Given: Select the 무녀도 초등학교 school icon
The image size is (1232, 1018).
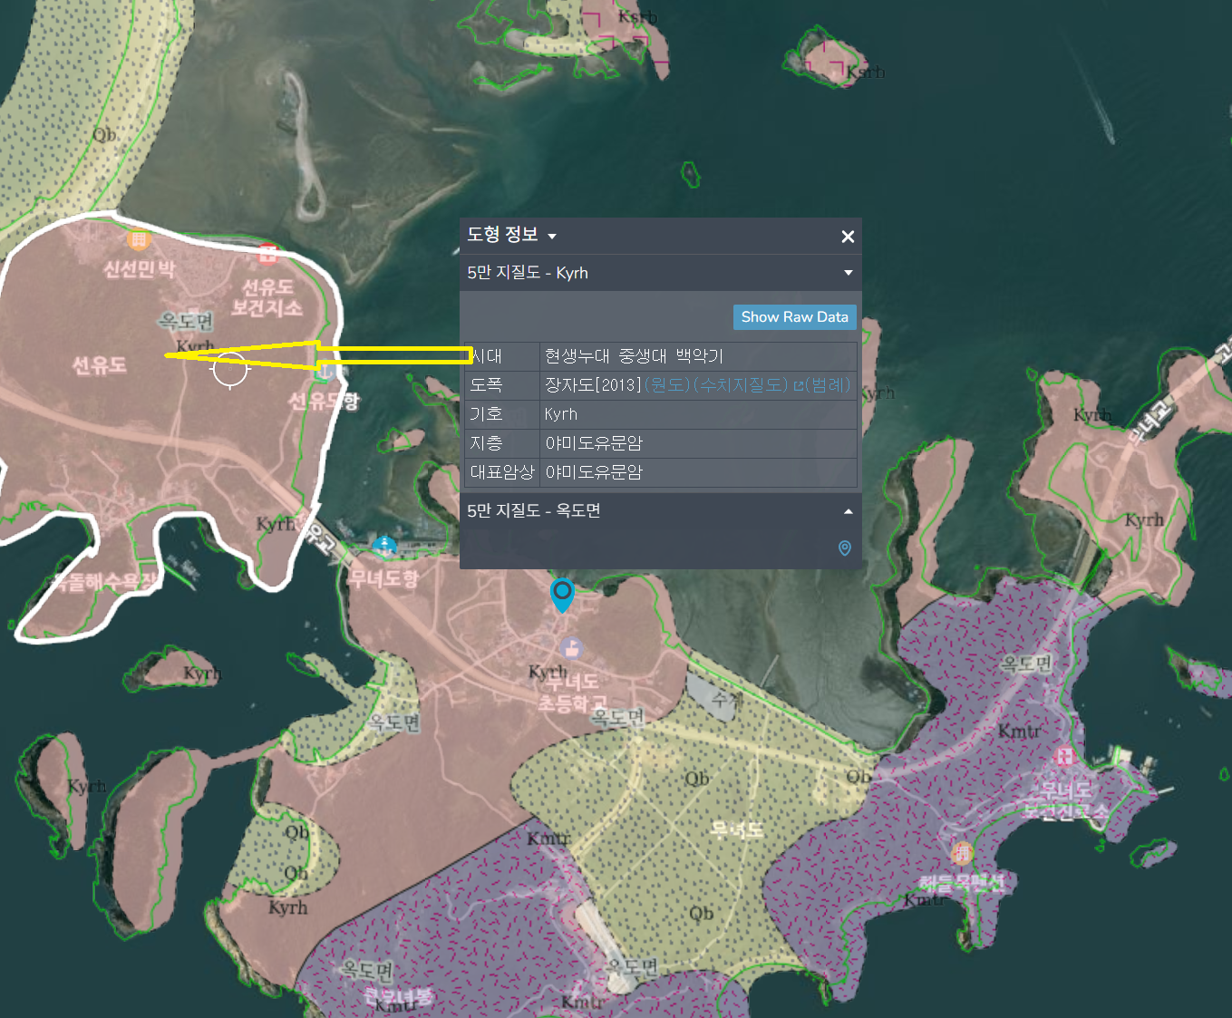Looking at the screenshot, I should pyautogui.click(x=571, y=648).
